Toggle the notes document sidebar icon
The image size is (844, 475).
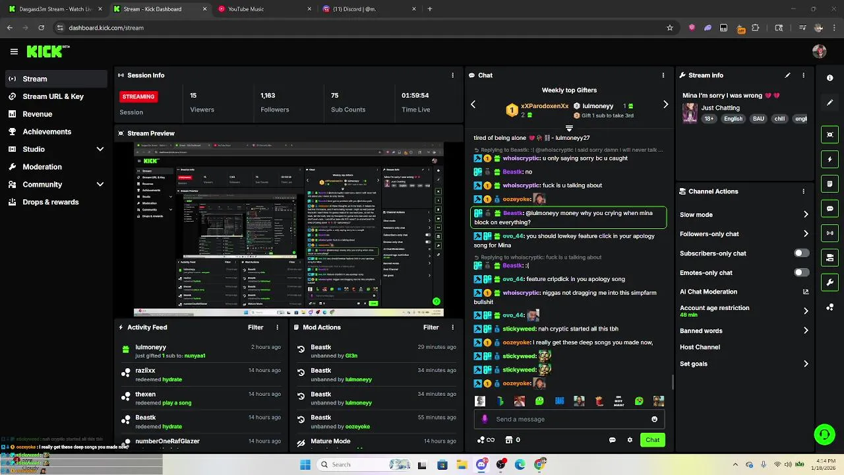pos(830,183)
